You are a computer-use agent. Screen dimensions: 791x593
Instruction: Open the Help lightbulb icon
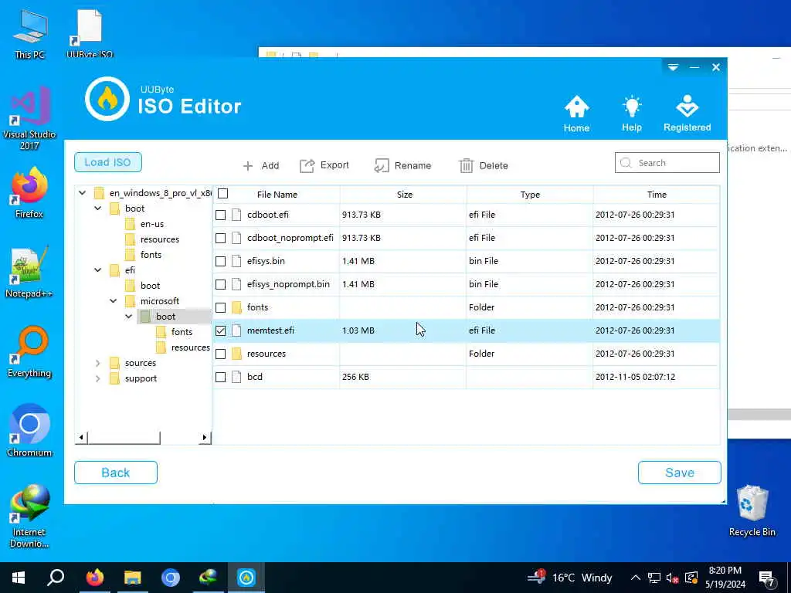632,107
